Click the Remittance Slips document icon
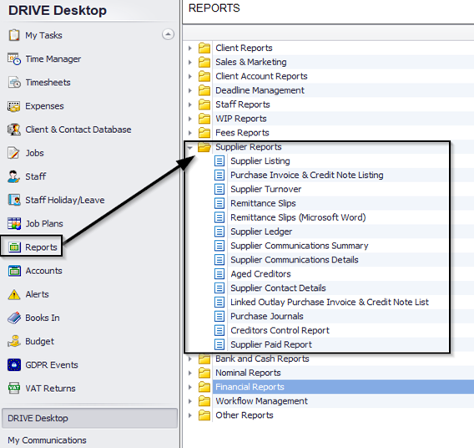Image resolution: width=474 pixels, height=448 pixels. [x=219, y=203]
